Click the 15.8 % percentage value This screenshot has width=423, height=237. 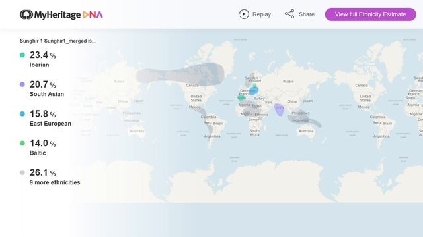(x=42, y=114)
